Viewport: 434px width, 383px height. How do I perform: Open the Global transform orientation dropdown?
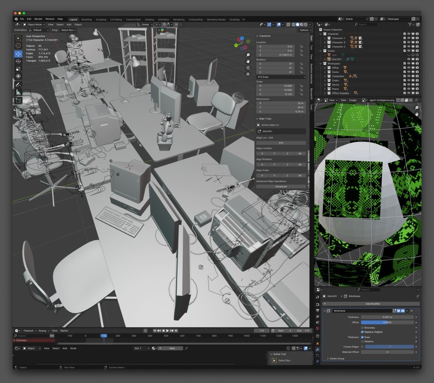pyautogui.click(x=145, y=25)
